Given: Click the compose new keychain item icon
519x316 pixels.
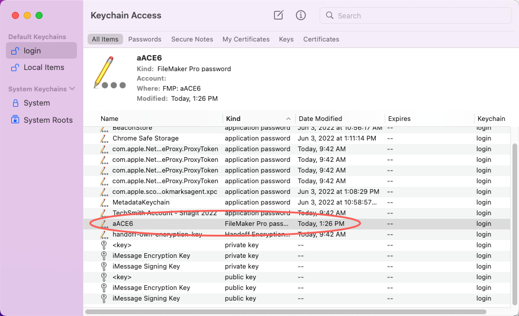Looking at the screenshot, I should [279, 15].
